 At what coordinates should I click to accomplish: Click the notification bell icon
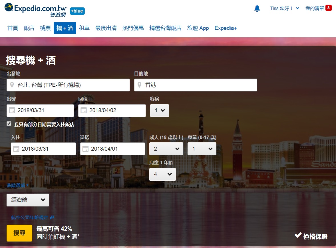(x=257, y=9)
